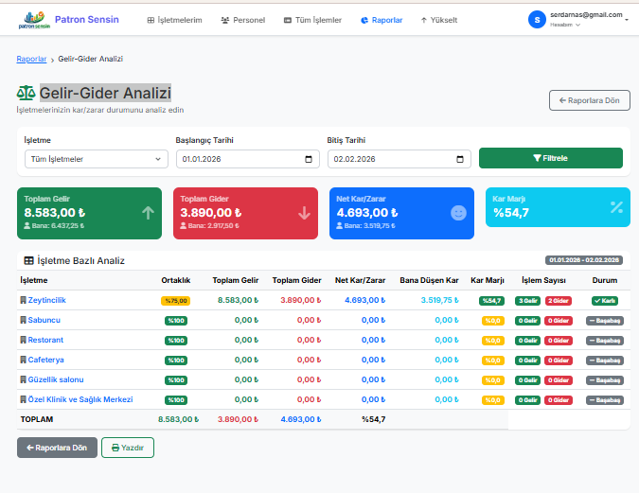Click the Başlangıç Tarihi date field
The image size is (639, 493).
[x=248, y=159]
